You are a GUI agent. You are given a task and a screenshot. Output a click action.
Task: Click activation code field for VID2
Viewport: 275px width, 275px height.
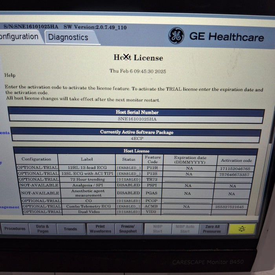point(229,212)
